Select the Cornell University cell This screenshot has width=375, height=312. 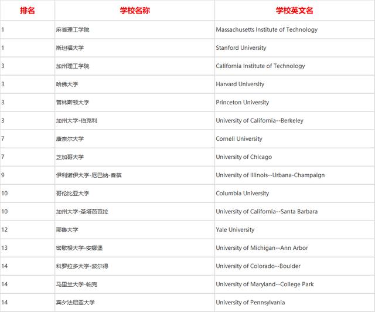coord(295,139)
